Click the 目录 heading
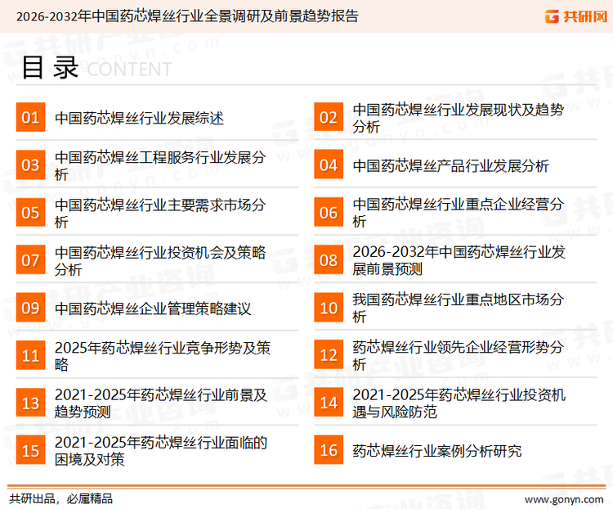 [49, 68]
